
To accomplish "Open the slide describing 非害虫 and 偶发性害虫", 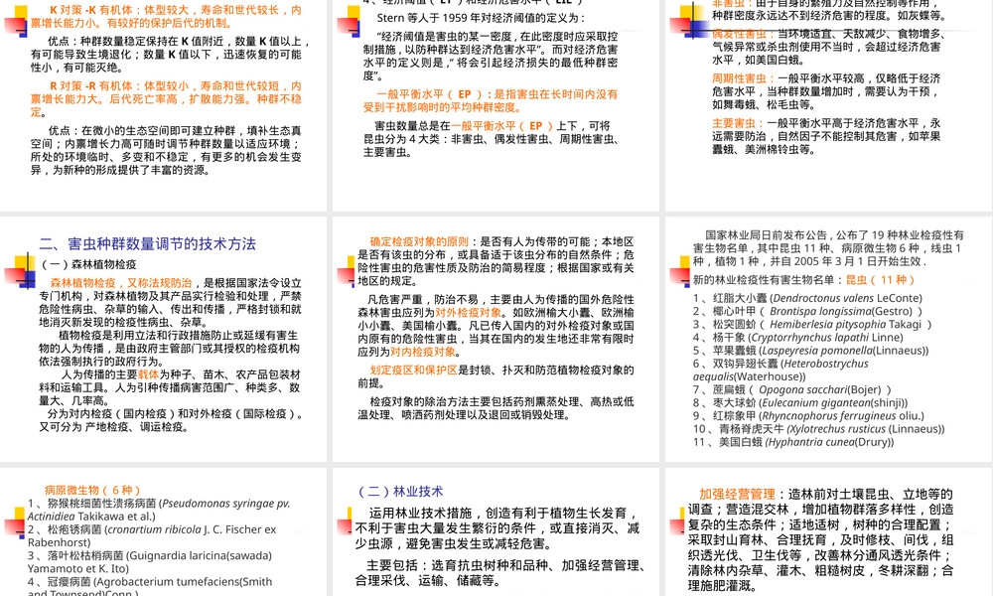I will tap(828, 105).
